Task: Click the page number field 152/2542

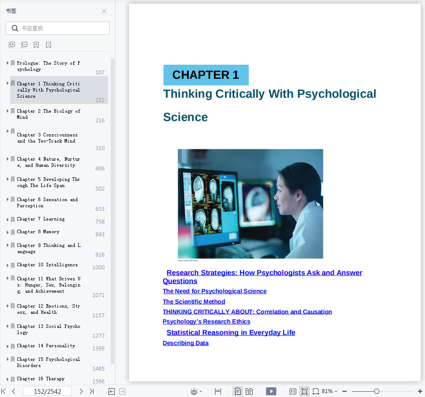Action: [47, 391]
